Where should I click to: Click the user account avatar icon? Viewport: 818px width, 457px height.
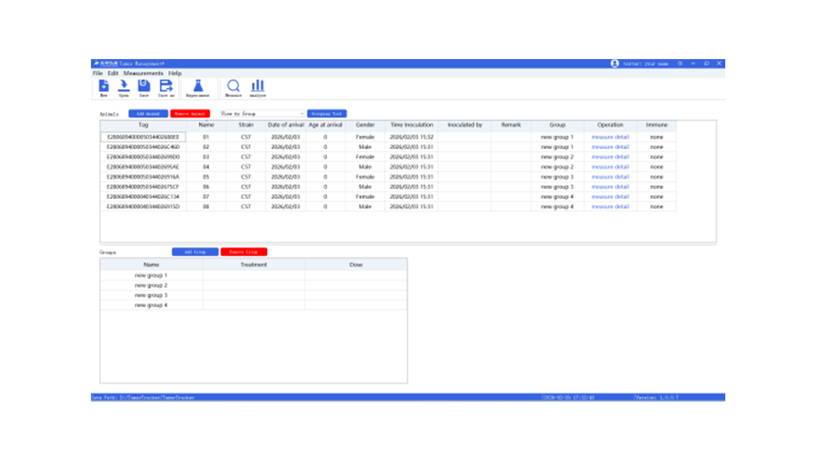click(x=614, y=64)
